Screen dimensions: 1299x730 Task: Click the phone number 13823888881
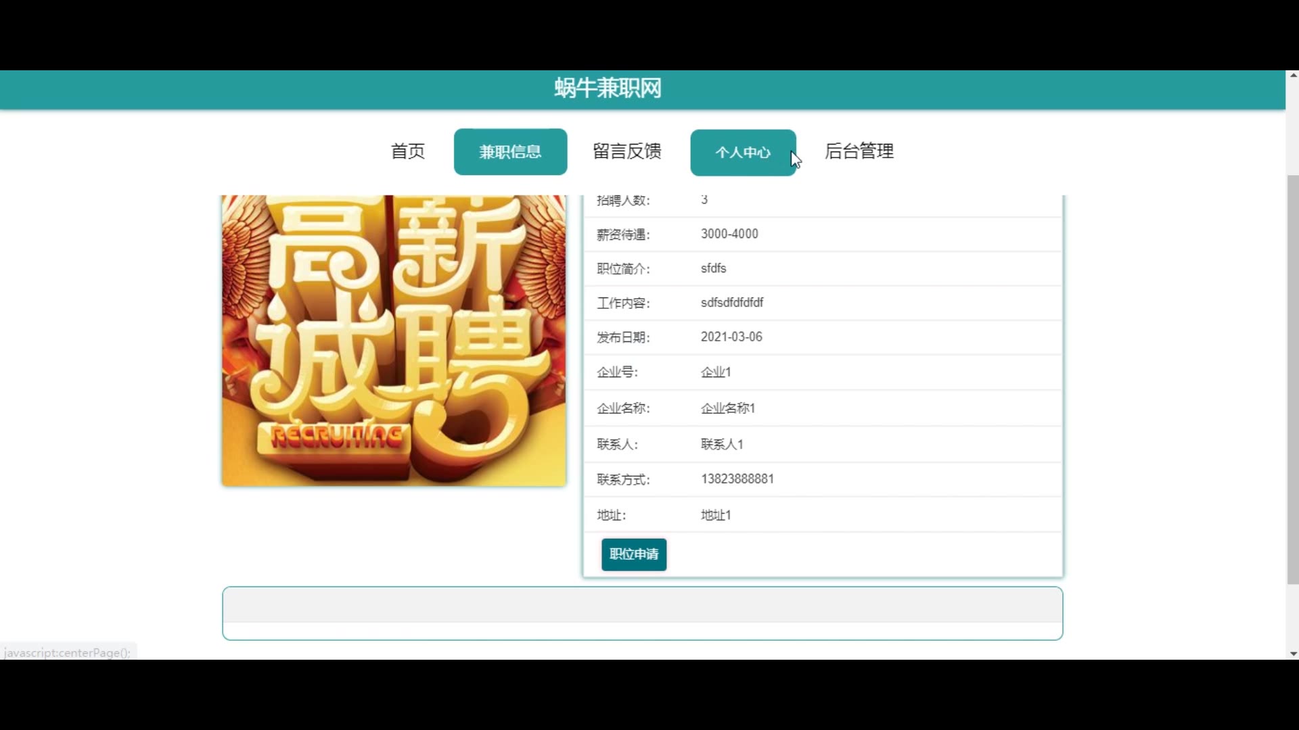coord(737,479)
